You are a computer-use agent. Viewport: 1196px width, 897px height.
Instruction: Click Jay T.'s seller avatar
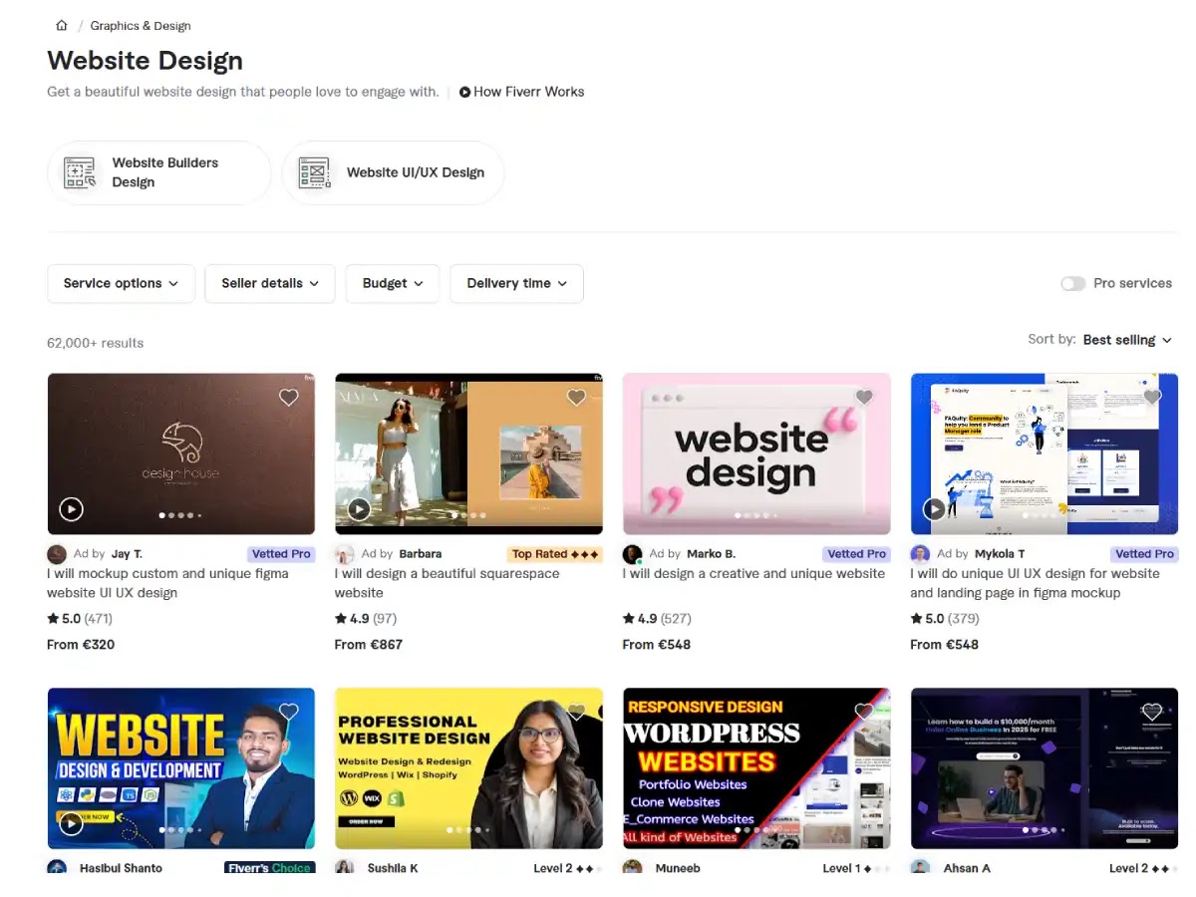pos(57,554)
